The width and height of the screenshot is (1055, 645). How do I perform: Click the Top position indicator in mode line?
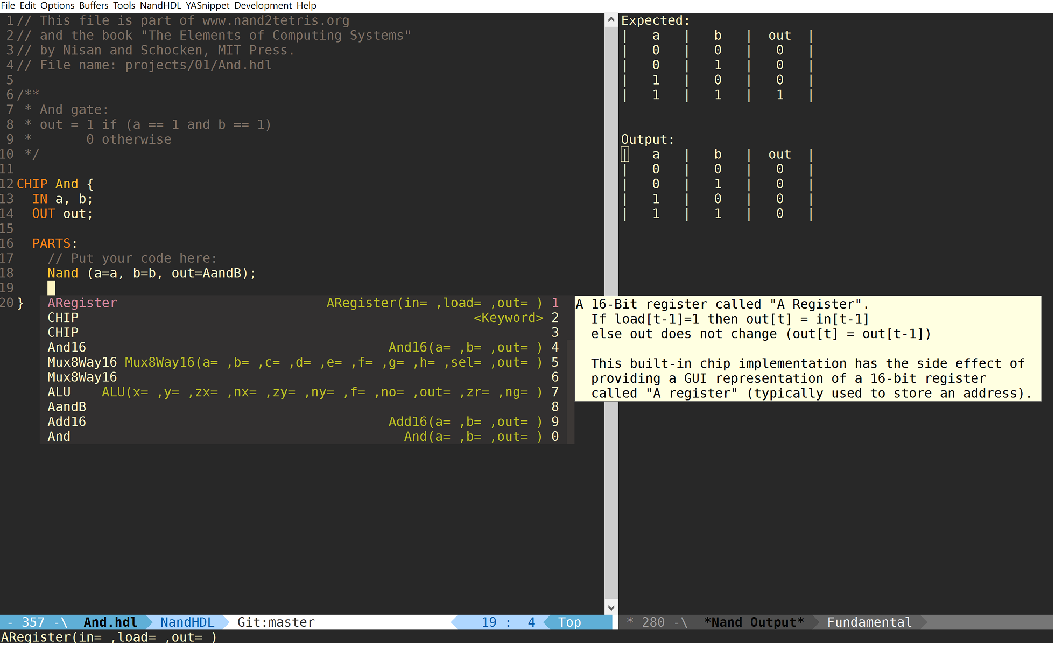point(570,623)
